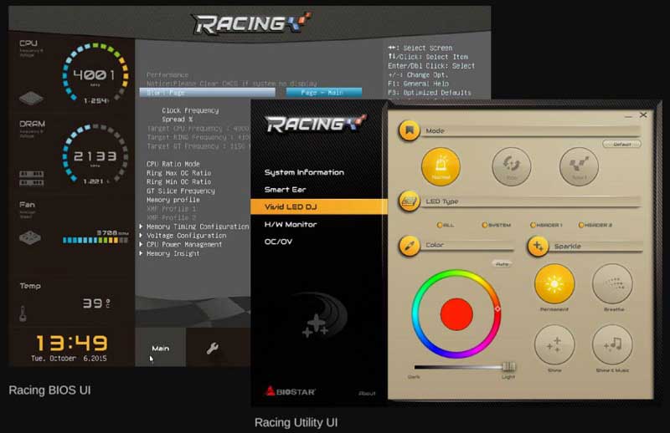Viewport: 670px width, 433px height.
Task: Open System Information in utility menu
Action: [x=304, y=172]
